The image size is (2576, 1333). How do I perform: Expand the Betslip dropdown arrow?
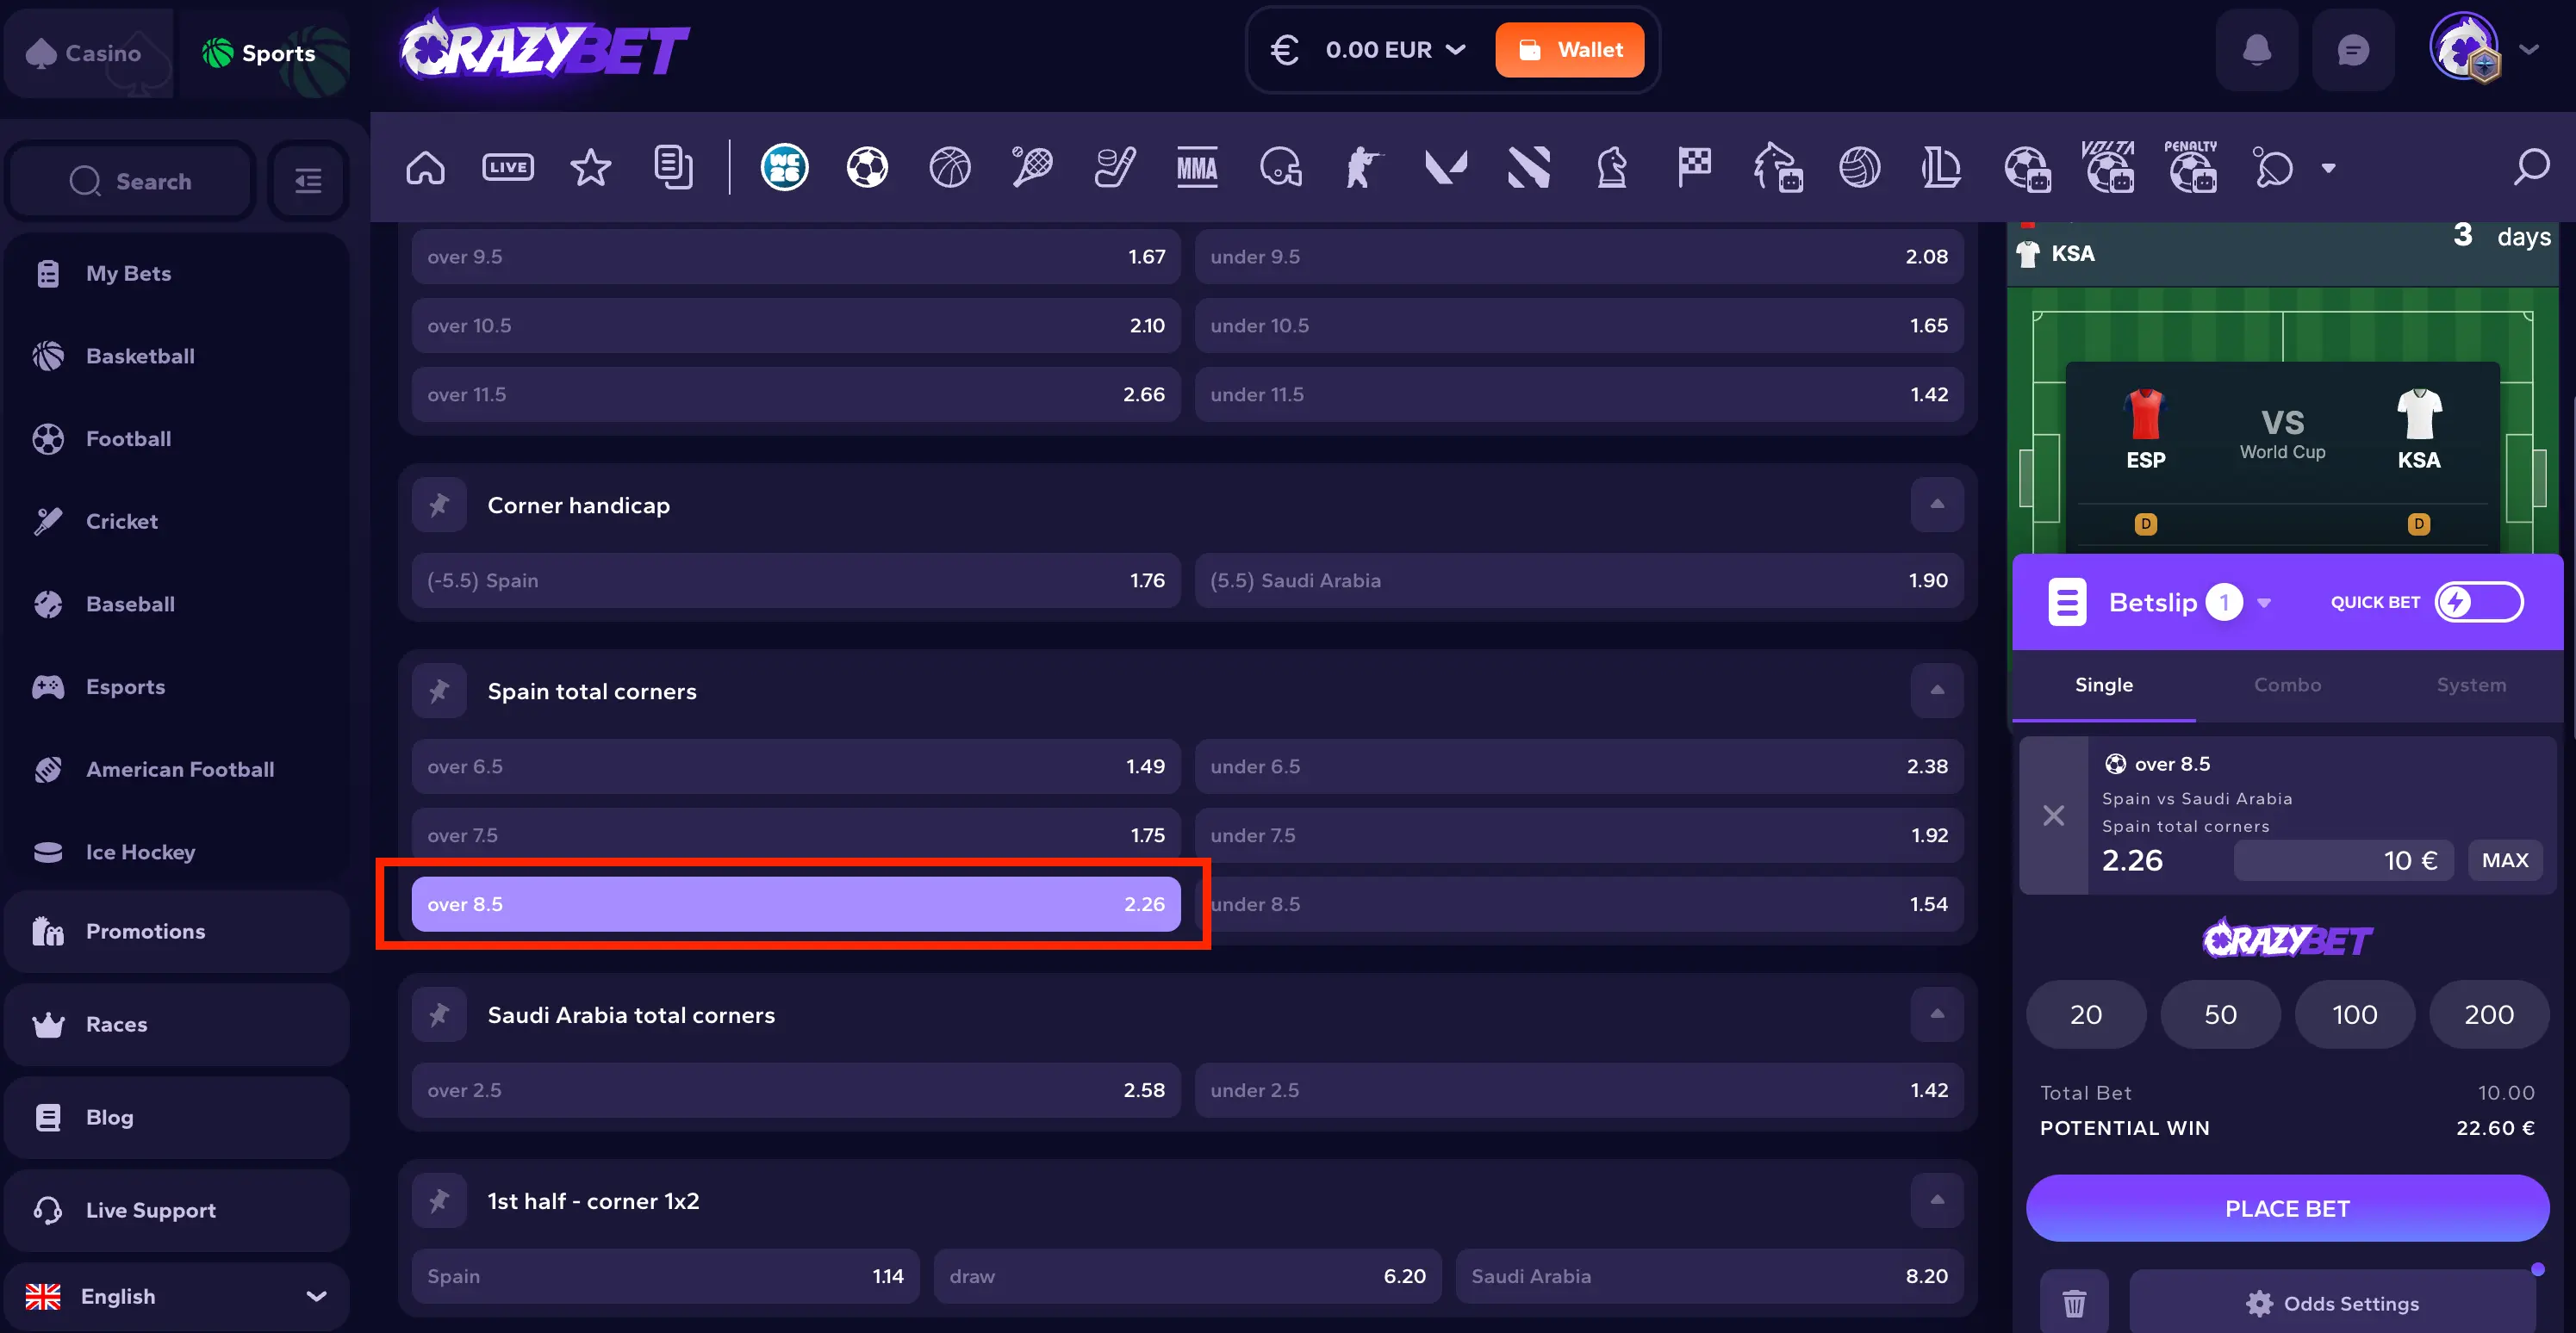[x=2264, y=603]
